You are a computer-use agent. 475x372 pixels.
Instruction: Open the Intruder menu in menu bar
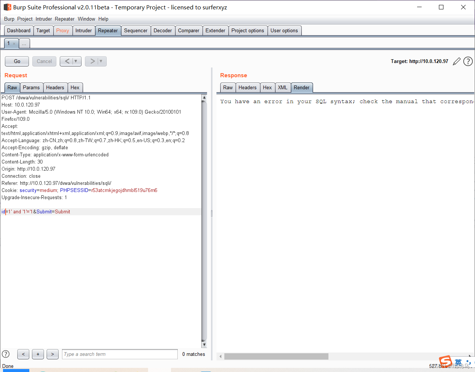tap(44, 19)
